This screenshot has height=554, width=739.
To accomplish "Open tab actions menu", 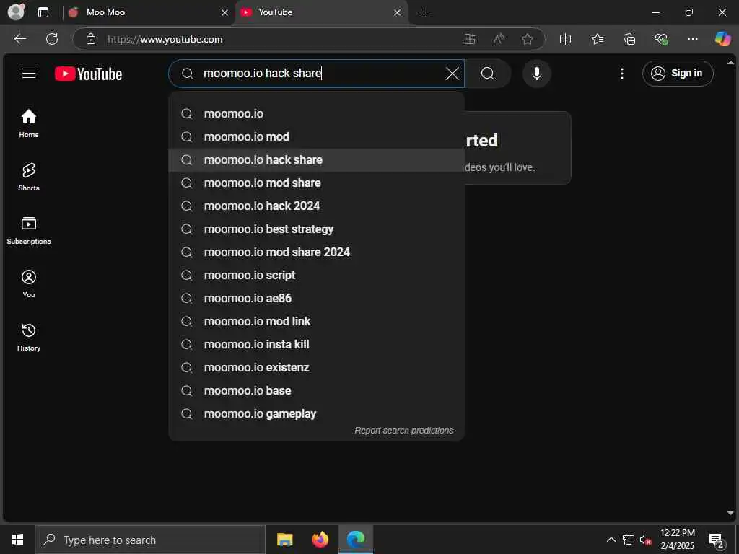I will tap(43, 12).
